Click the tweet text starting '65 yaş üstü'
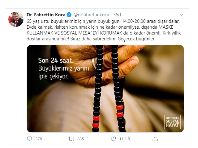The width and height of the screenshot is (198, 148). [103, 30]
